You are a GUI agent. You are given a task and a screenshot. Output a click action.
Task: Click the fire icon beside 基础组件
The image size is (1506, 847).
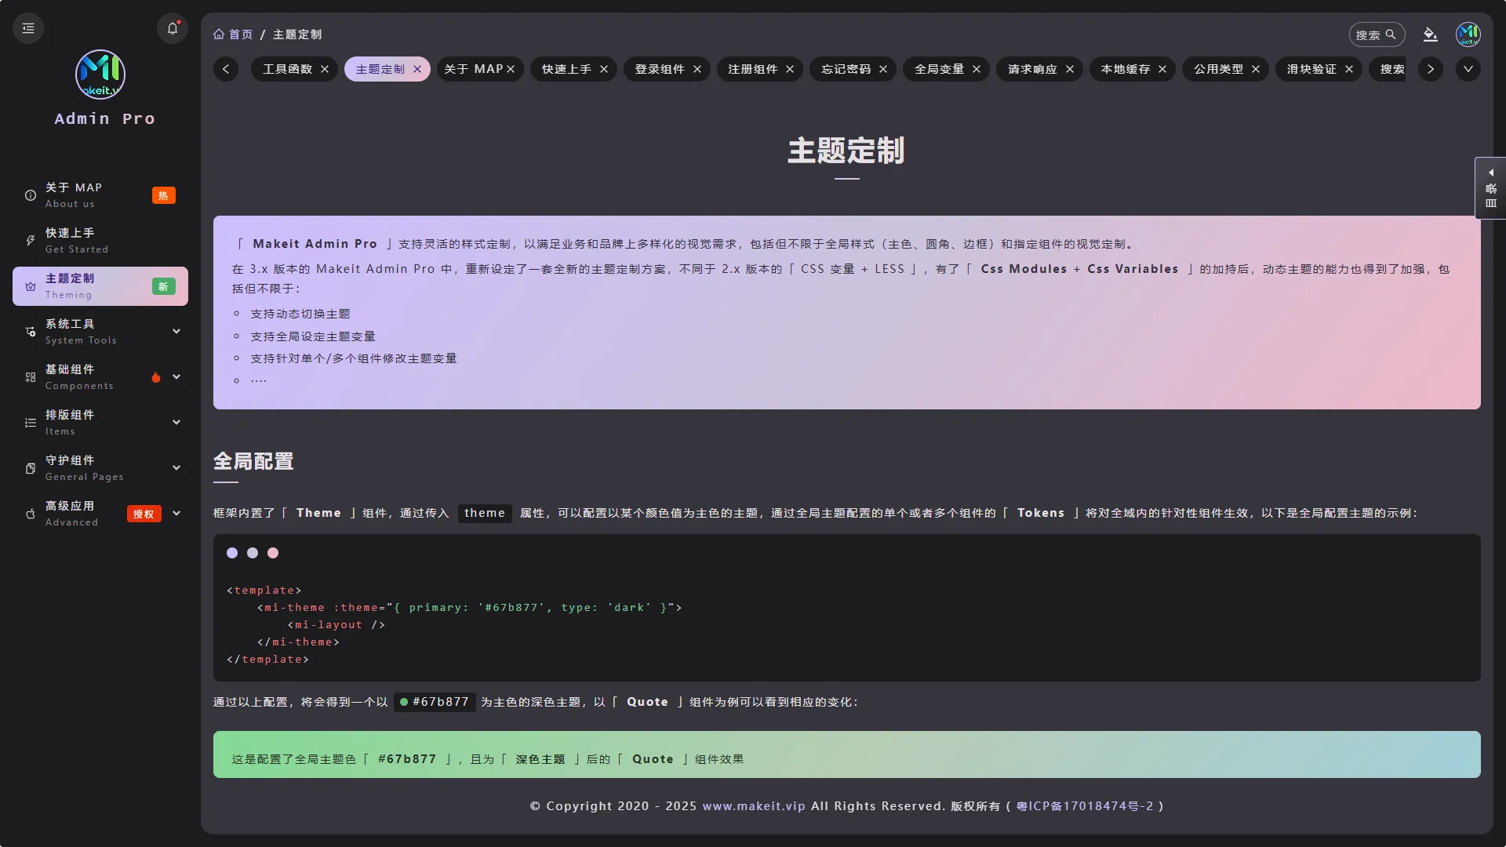[156, 377]
